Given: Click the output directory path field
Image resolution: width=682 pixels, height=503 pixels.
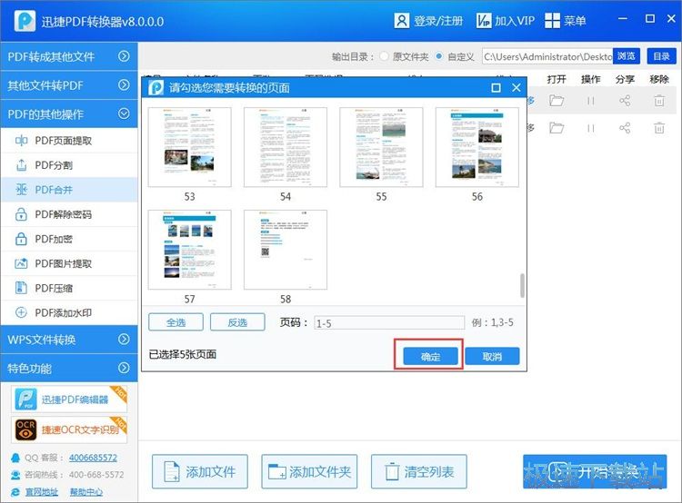Looking at the screenshot, I should click(x=547, y=56).
